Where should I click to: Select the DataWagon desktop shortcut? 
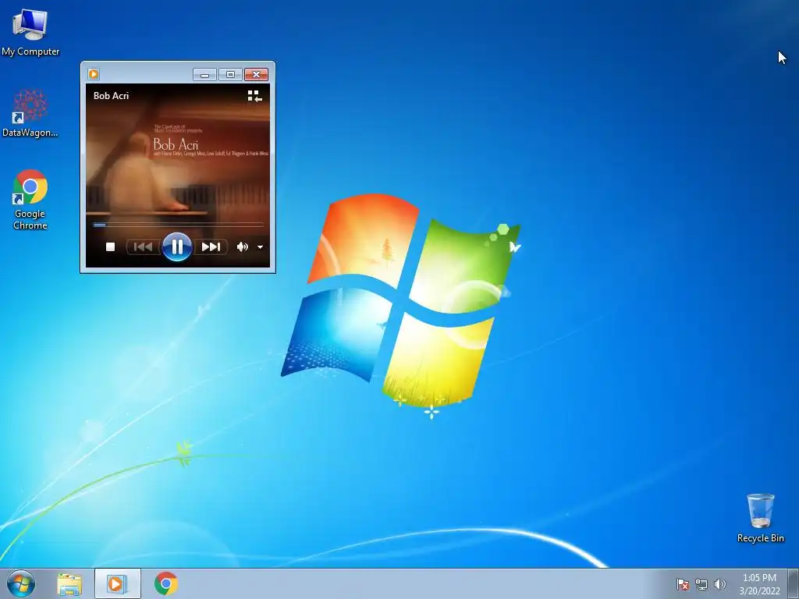click(x=30, y=113)
